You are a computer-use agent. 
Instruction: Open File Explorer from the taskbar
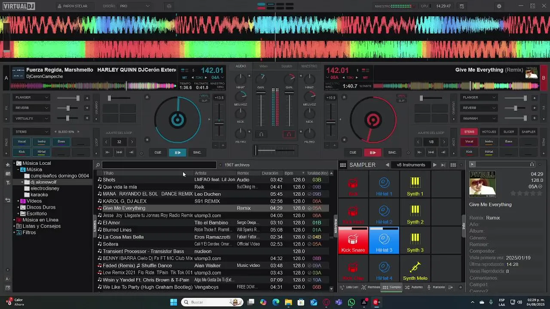click(288, 302)
